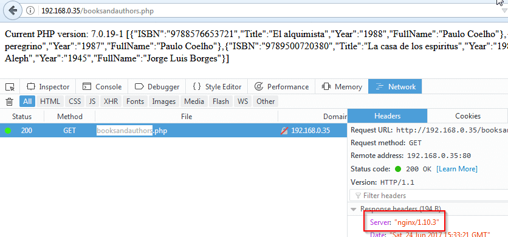The image size is (508, 237).
Task: Open the Debugger panel
Action: pos(157,87)
